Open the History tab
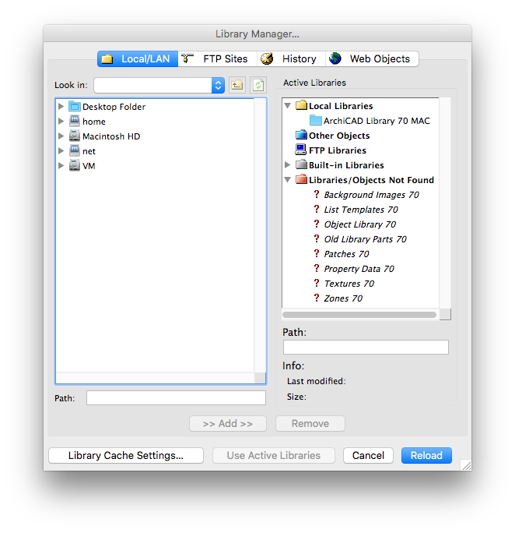 pyautogui.click(x=291, y=58)
